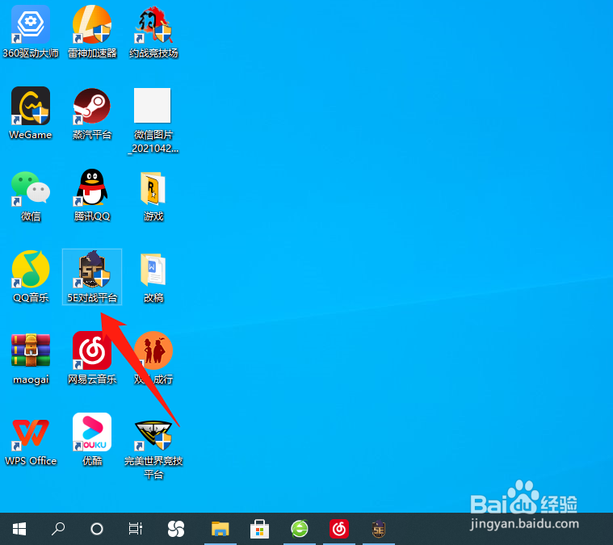613x545 pixels.
Task: Open Cortana circle on the taskbar
Action: 97,529
